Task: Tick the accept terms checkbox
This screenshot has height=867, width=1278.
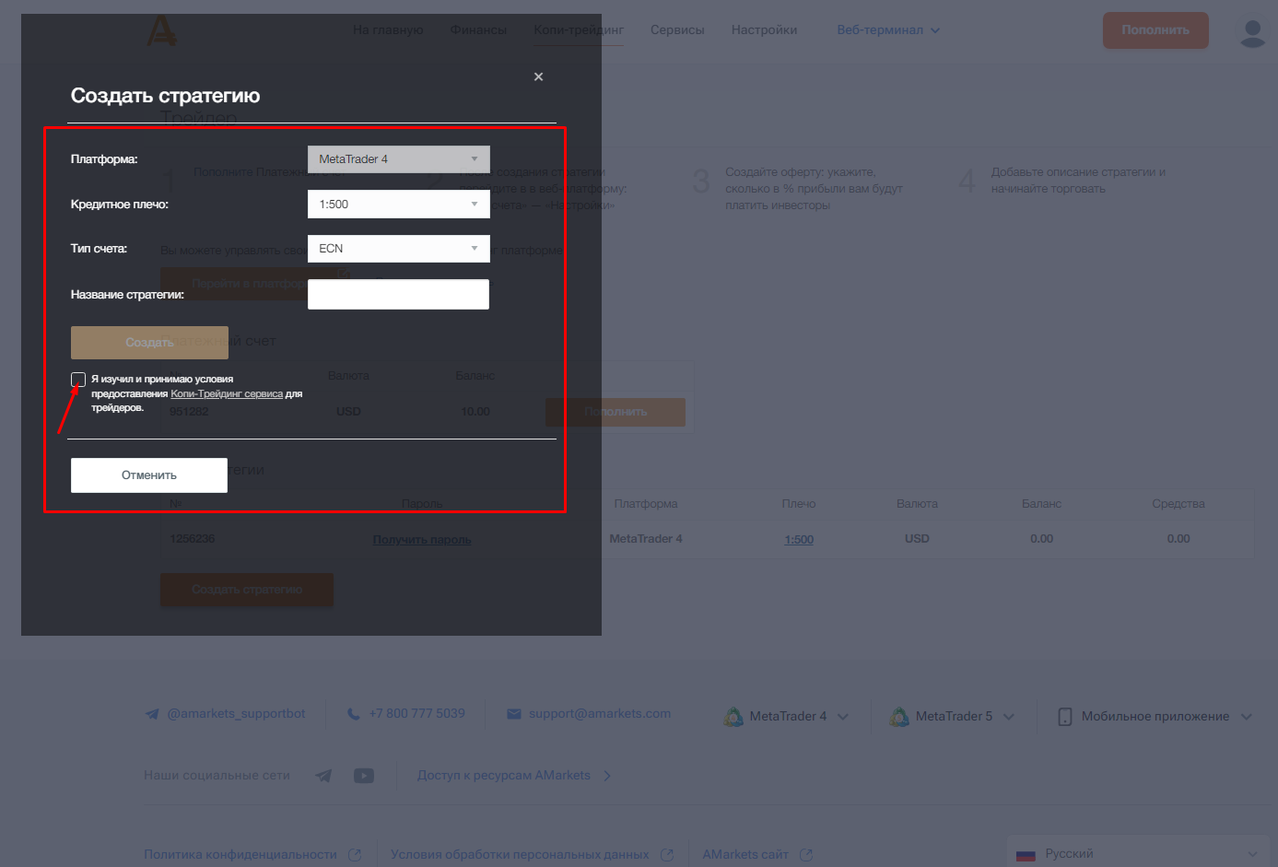Action: click(78, 380)
